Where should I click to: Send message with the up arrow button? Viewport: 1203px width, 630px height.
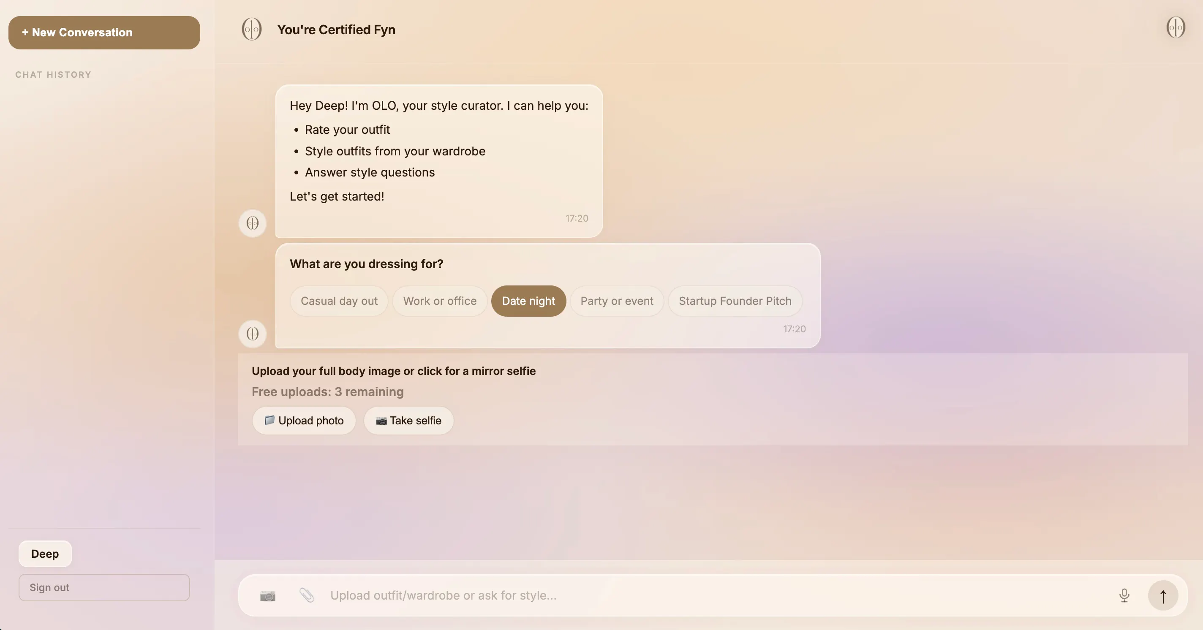1163,595
